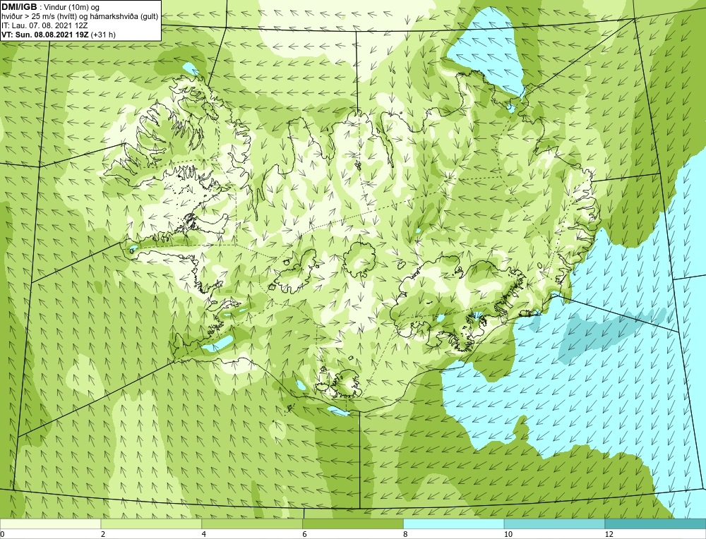Click the legend scale label '12'

pos(609,534)
